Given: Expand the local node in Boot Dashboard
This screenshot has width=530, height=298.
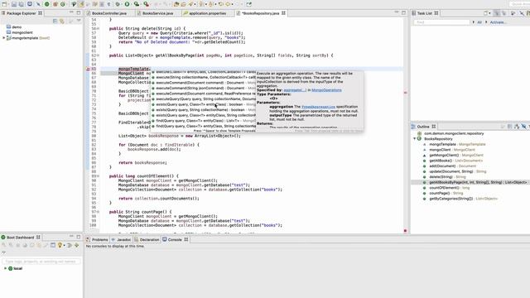Looking at the screenshot, I should [5, 268].
